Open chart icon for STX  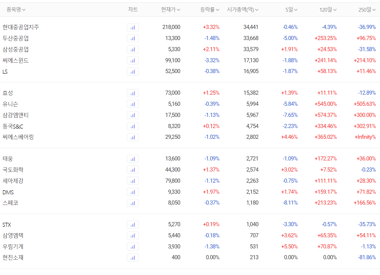(133, 225)
